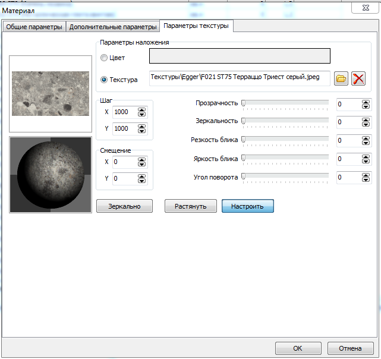Click the Настроить button
This screenshot has width=381, height=359.
[248, 206]
